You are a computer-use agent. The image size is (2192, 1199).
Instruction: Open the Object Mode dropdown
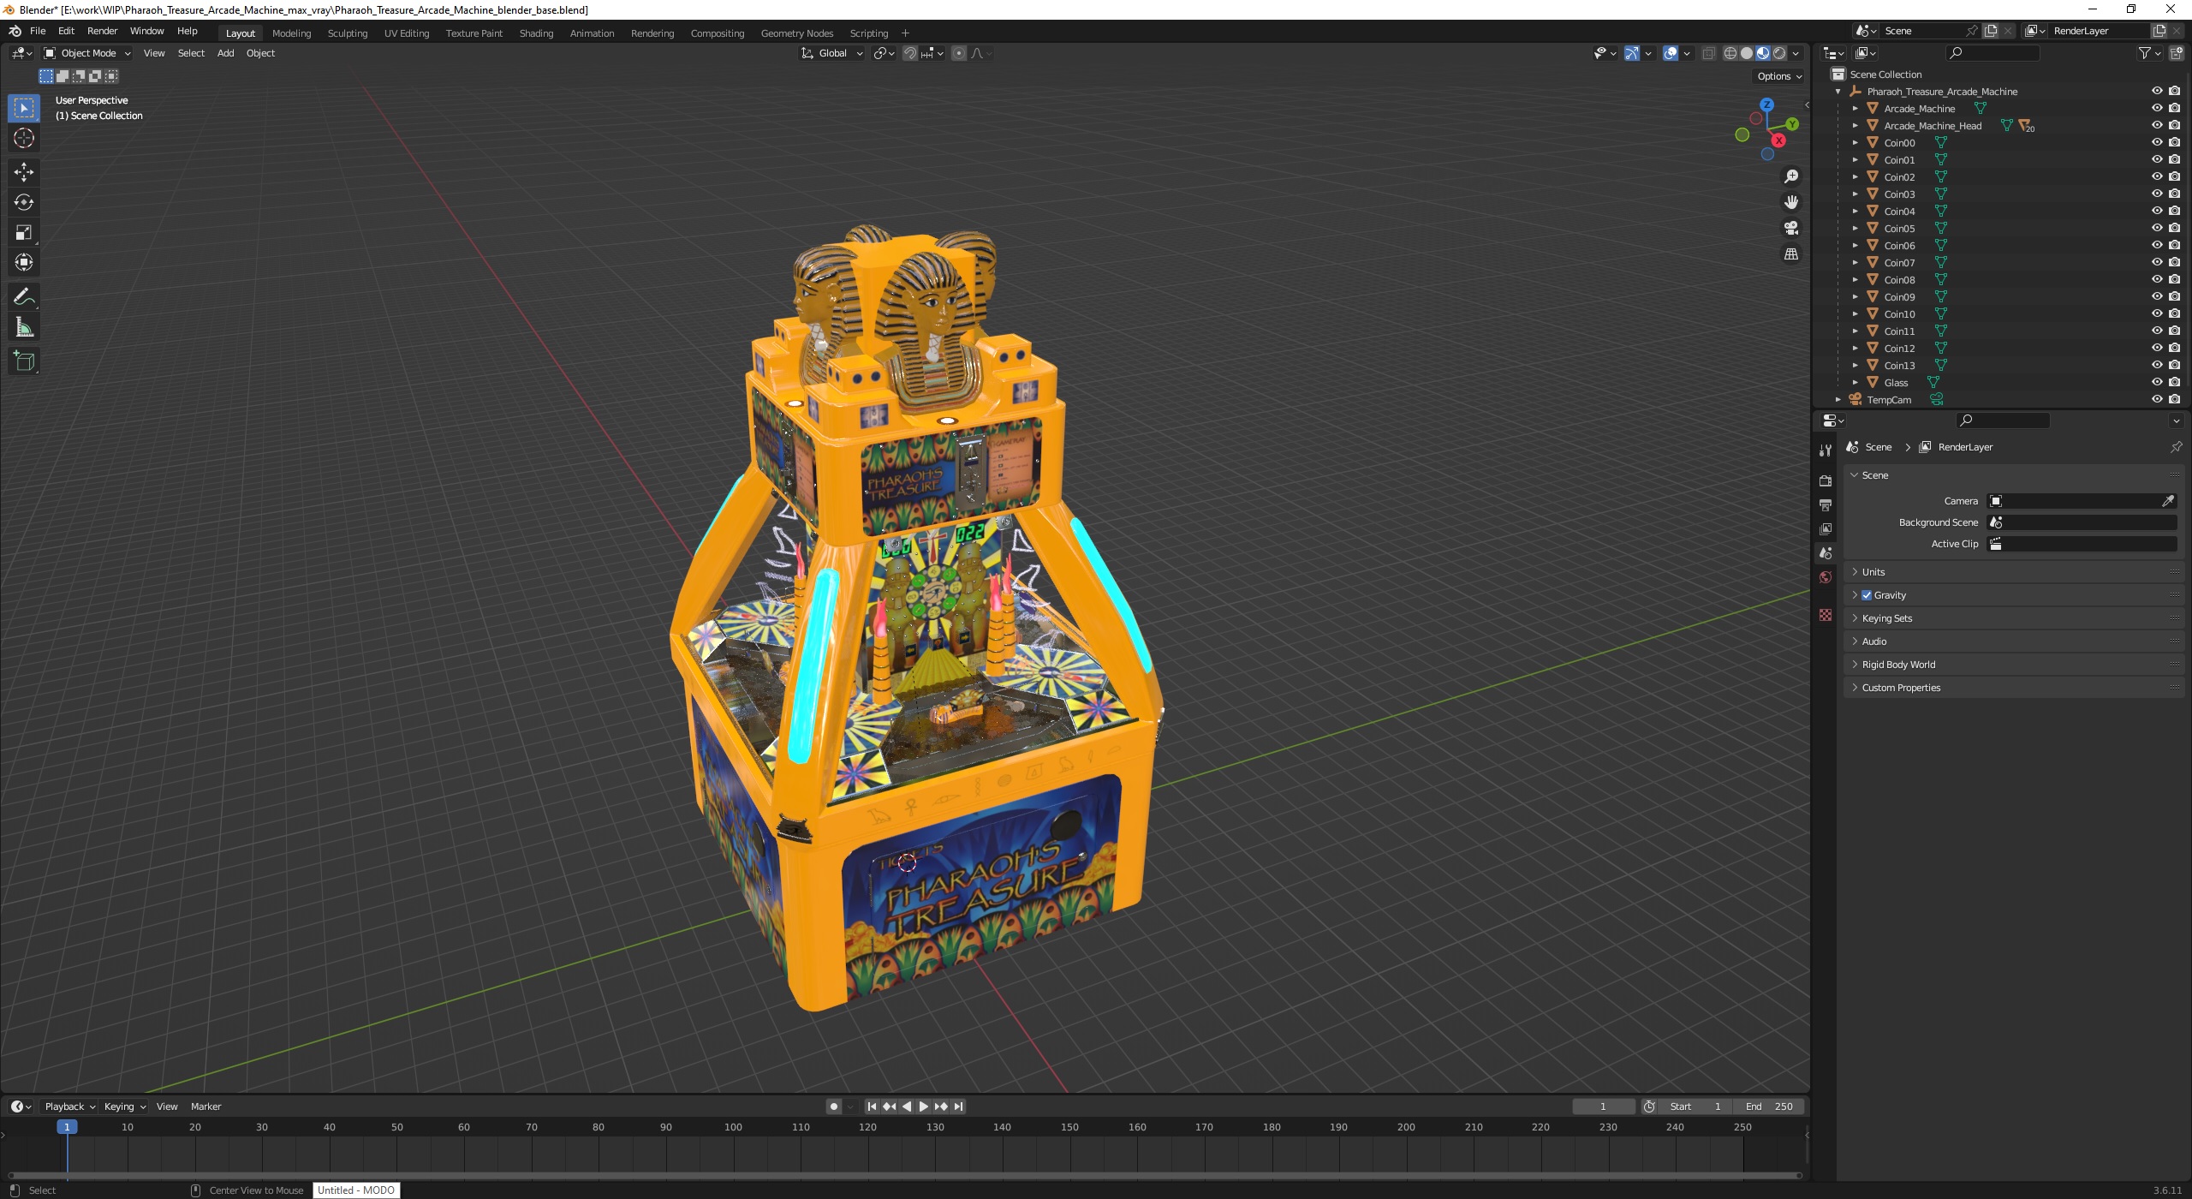86,53
